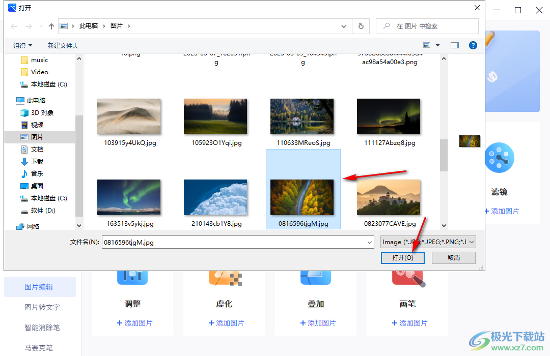550x356 pixels.
Task: Go back with the left arrow button
Action: 14,26
